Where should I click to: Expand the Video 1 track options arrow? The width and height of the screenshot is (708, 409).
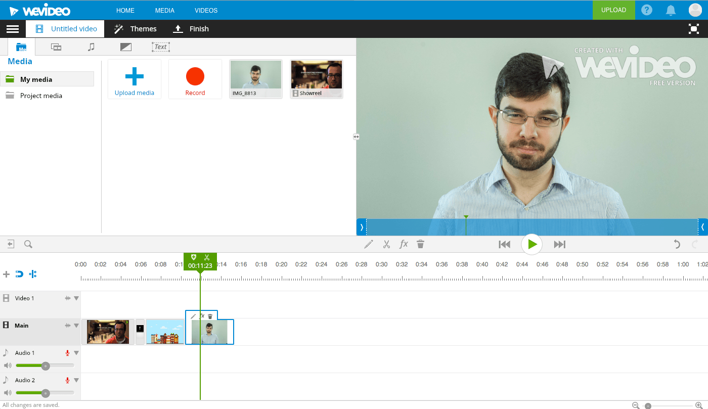pos(76,298)
